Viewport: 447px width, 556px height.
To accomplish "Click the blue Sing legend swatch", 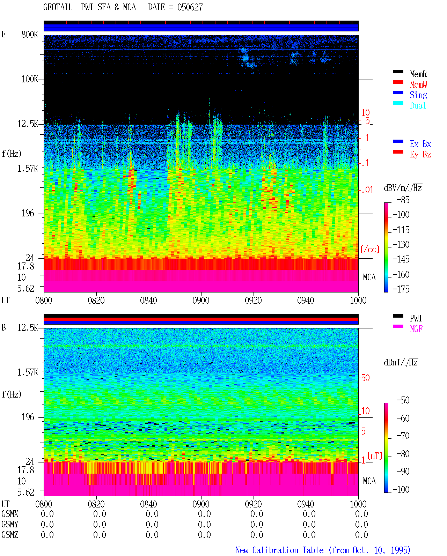I will tap(398, 92).
